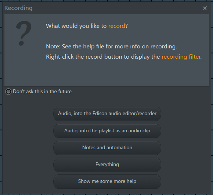Image resolution: width=213 pixels, height=195 pixels.
Task: Select the Notes and automation option
Action: (x=107, y=148)
